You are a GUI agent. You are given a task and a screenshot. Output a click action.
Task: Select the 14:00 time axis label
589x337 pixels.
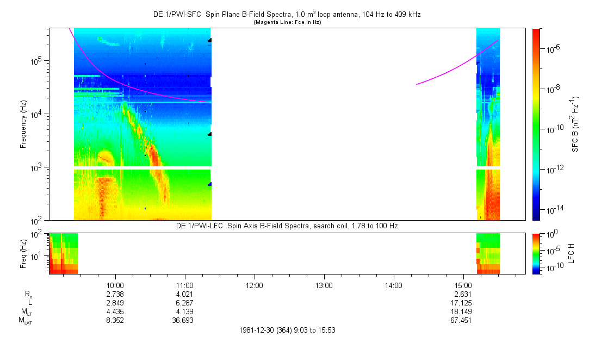[394, 285]
